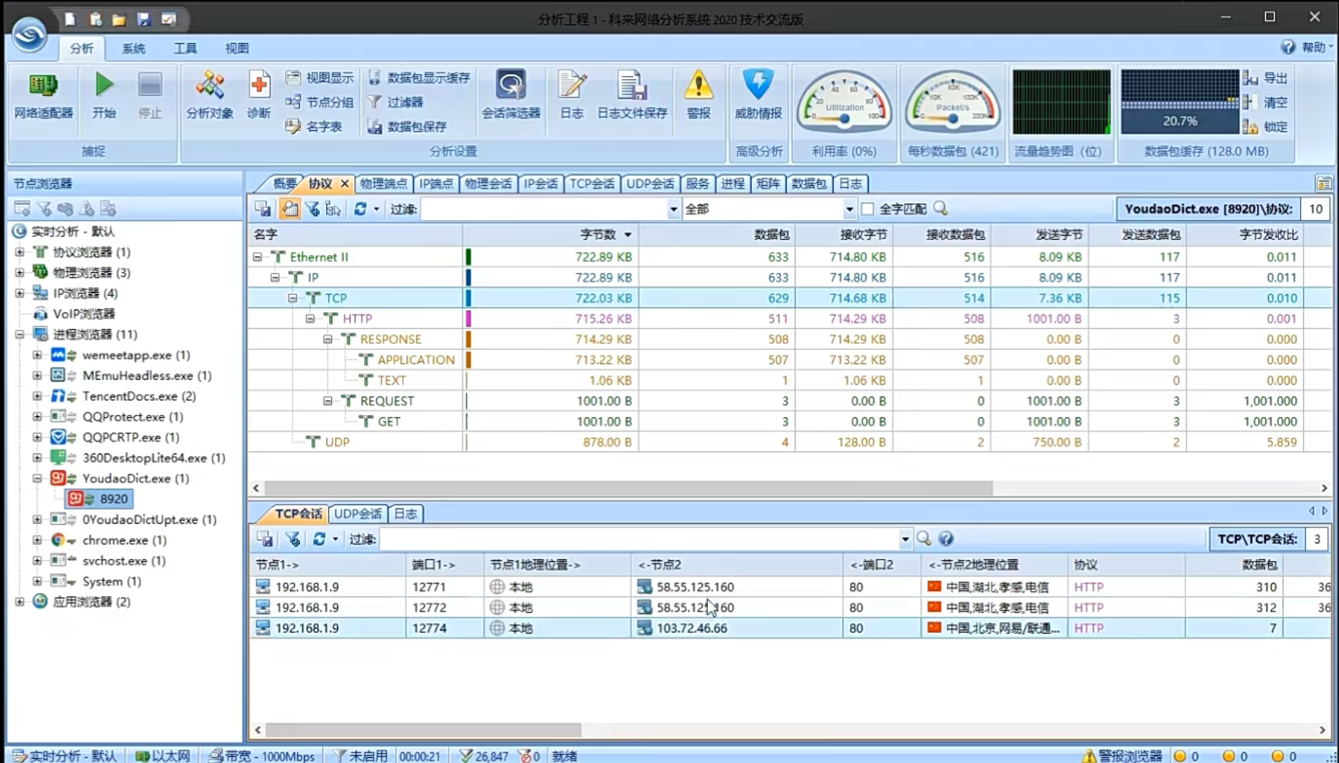Viewport: 1339px width, 763px height.
Task: Open 威胁情报 threat intelligence
Action: click(758, 95)
